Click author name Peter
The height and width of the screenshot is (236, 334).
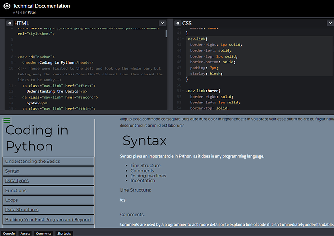pyautogui.click(x=32, y=13)
